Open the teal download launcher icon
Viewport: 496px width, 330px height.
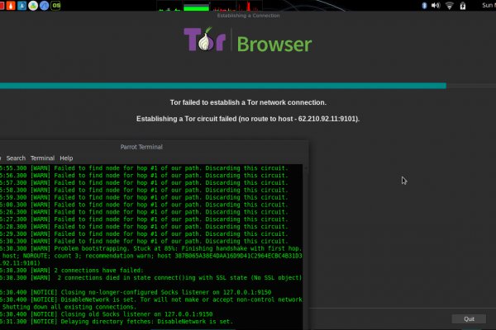coord(20,5)
